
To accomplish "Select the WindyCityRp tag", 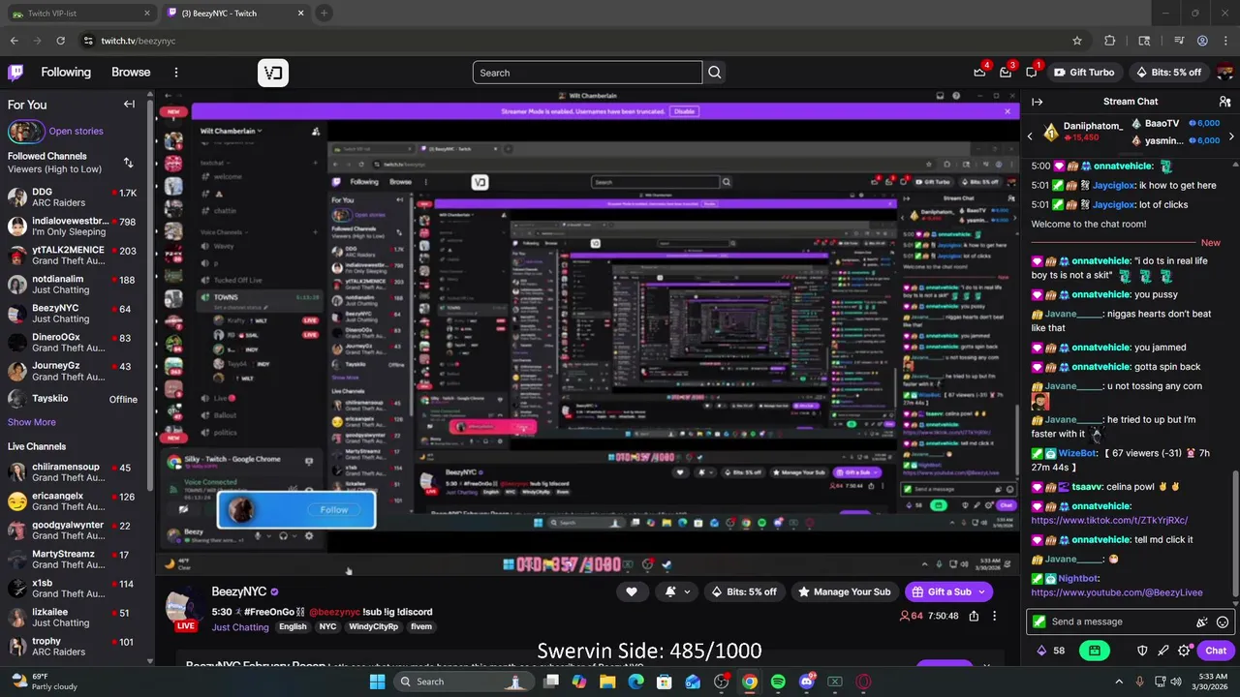I will click(x=374, y=627).
